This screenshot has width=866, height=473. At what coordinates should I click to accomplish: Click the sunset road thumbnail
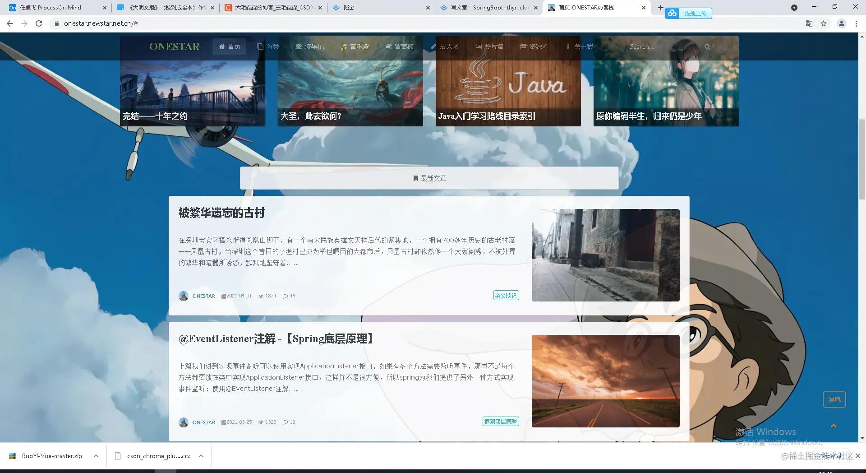606,381
